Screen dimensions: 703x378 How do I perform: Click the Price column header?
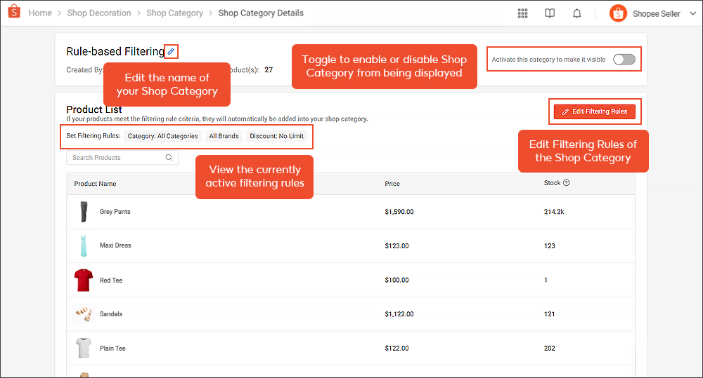[392, 184]
